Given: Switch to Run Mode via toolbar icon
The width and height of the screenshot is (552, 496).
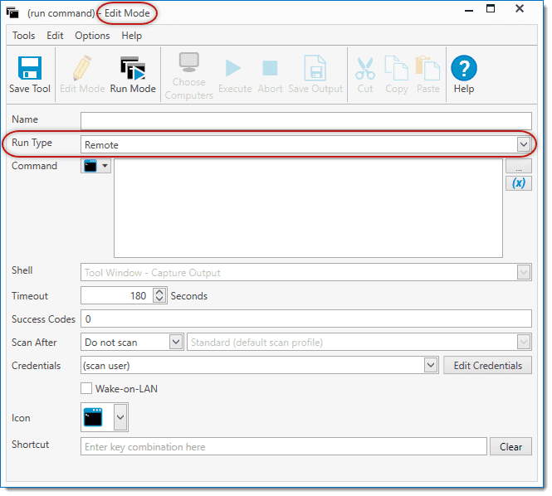Looking at the screenshot, I should (133, 68).
